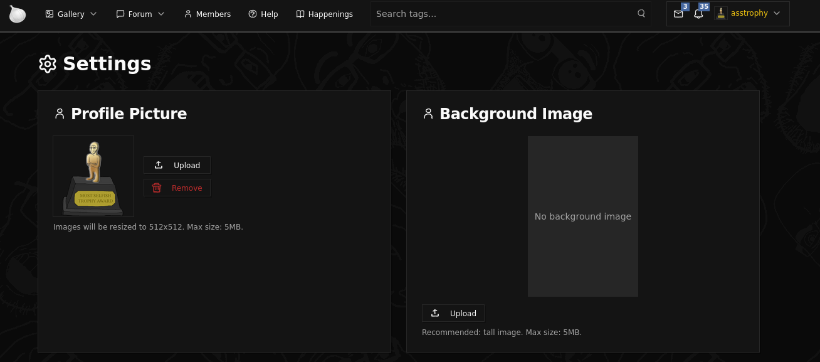Click the No background image placeholder
Screen dimensions: 820x362
pos(582,216)
